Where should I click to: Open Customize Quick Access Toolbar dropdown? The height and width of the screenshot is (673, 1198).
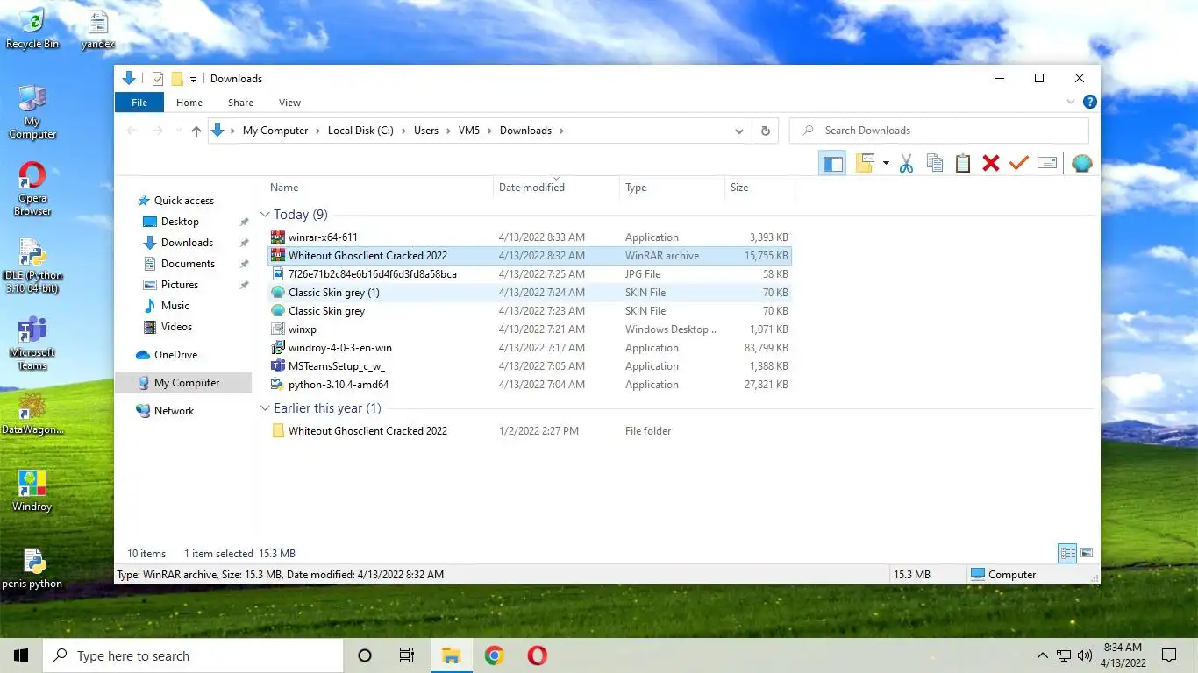(x=193, y=79)
